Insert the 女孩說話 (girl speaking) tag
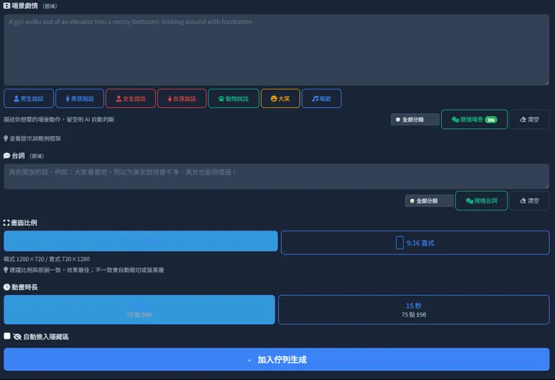The image size is (555, 380). tap(182, 98)
